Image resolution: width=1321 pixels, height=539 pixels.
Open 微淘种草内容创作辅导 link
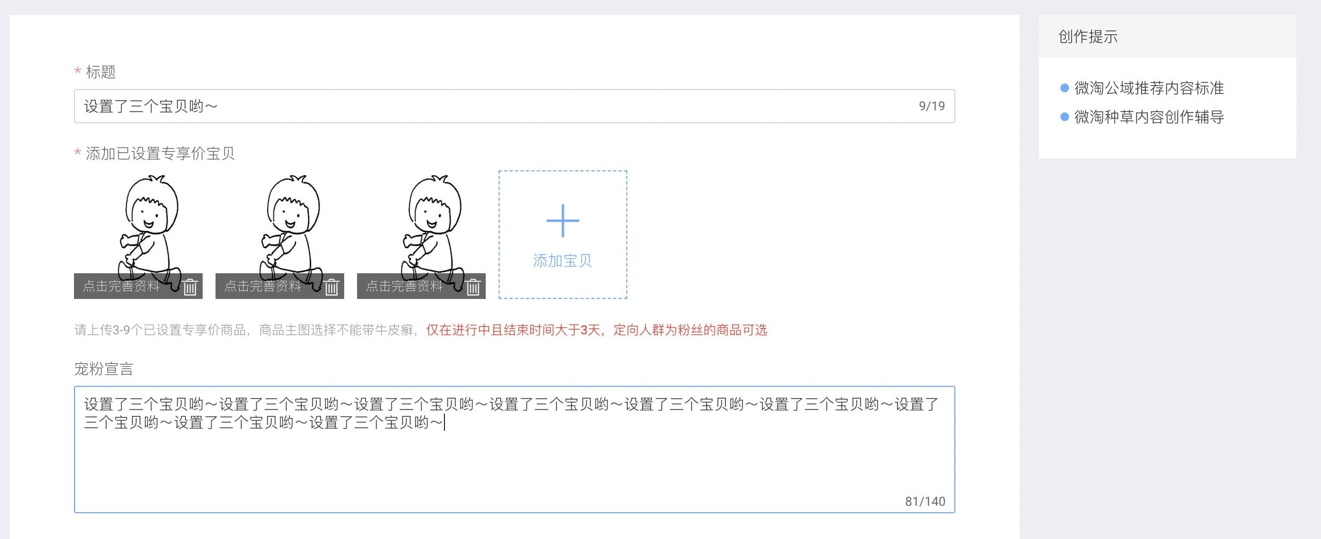[1149, 117]
